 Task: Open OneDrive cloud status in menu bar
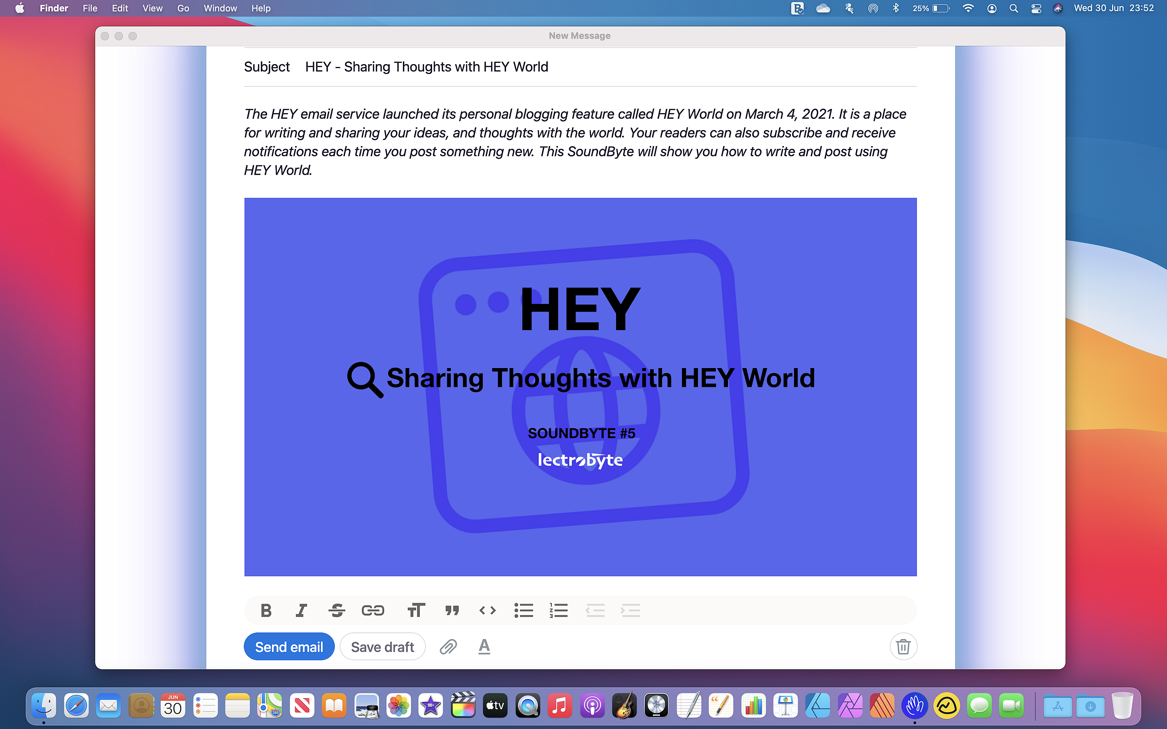pyautogui.click(x=823, y=8)
